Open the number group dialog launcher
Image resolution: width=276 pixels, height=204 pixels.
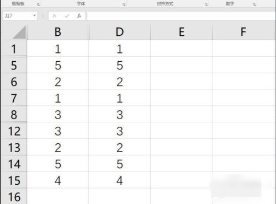254,4
